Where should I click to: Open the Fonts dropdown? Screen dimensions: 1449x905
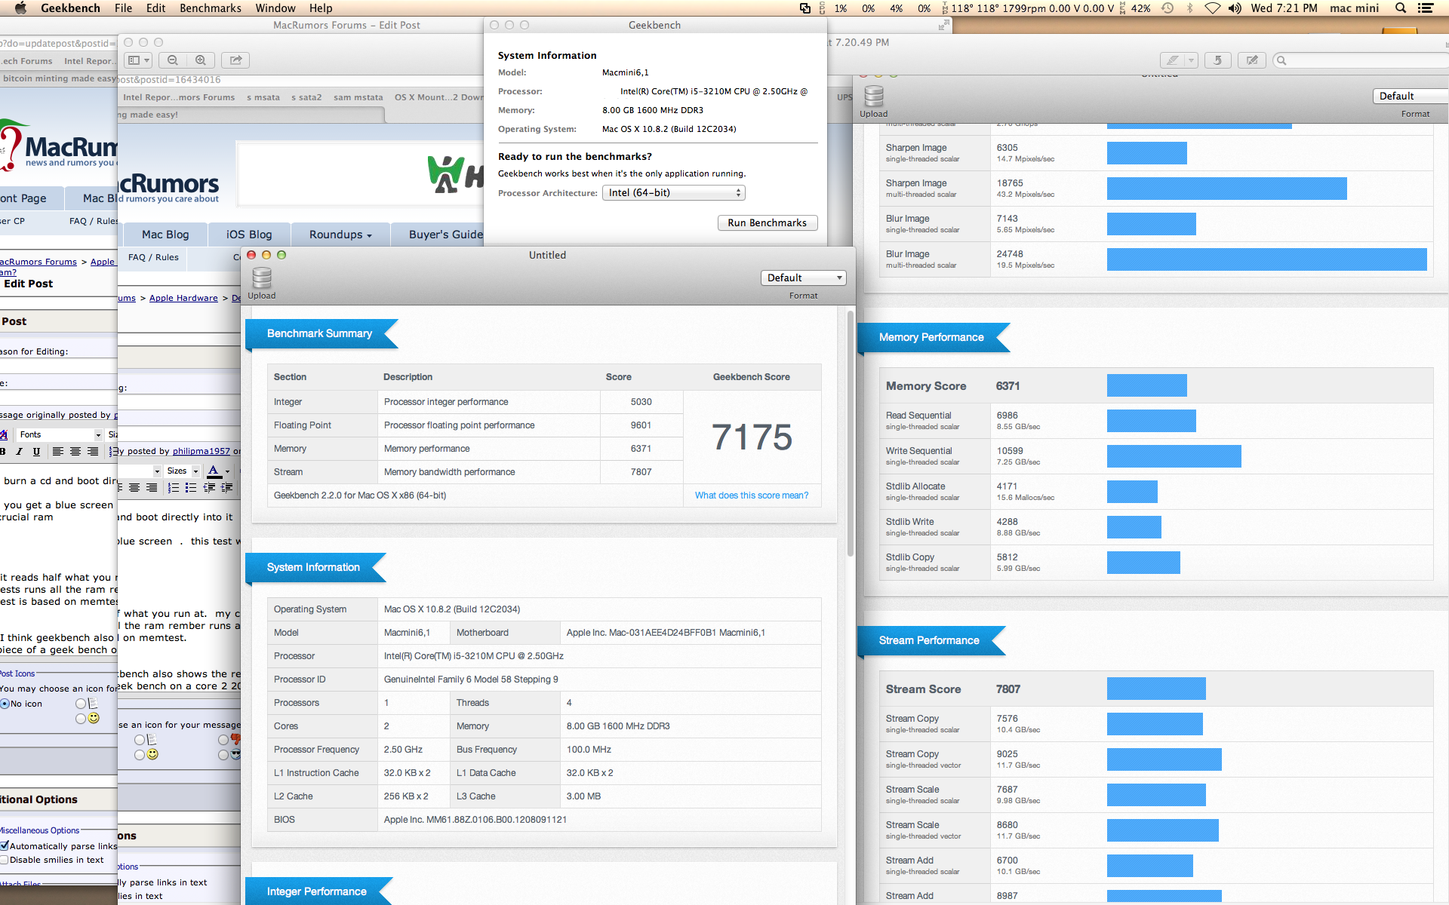click(x=60, y=434)
